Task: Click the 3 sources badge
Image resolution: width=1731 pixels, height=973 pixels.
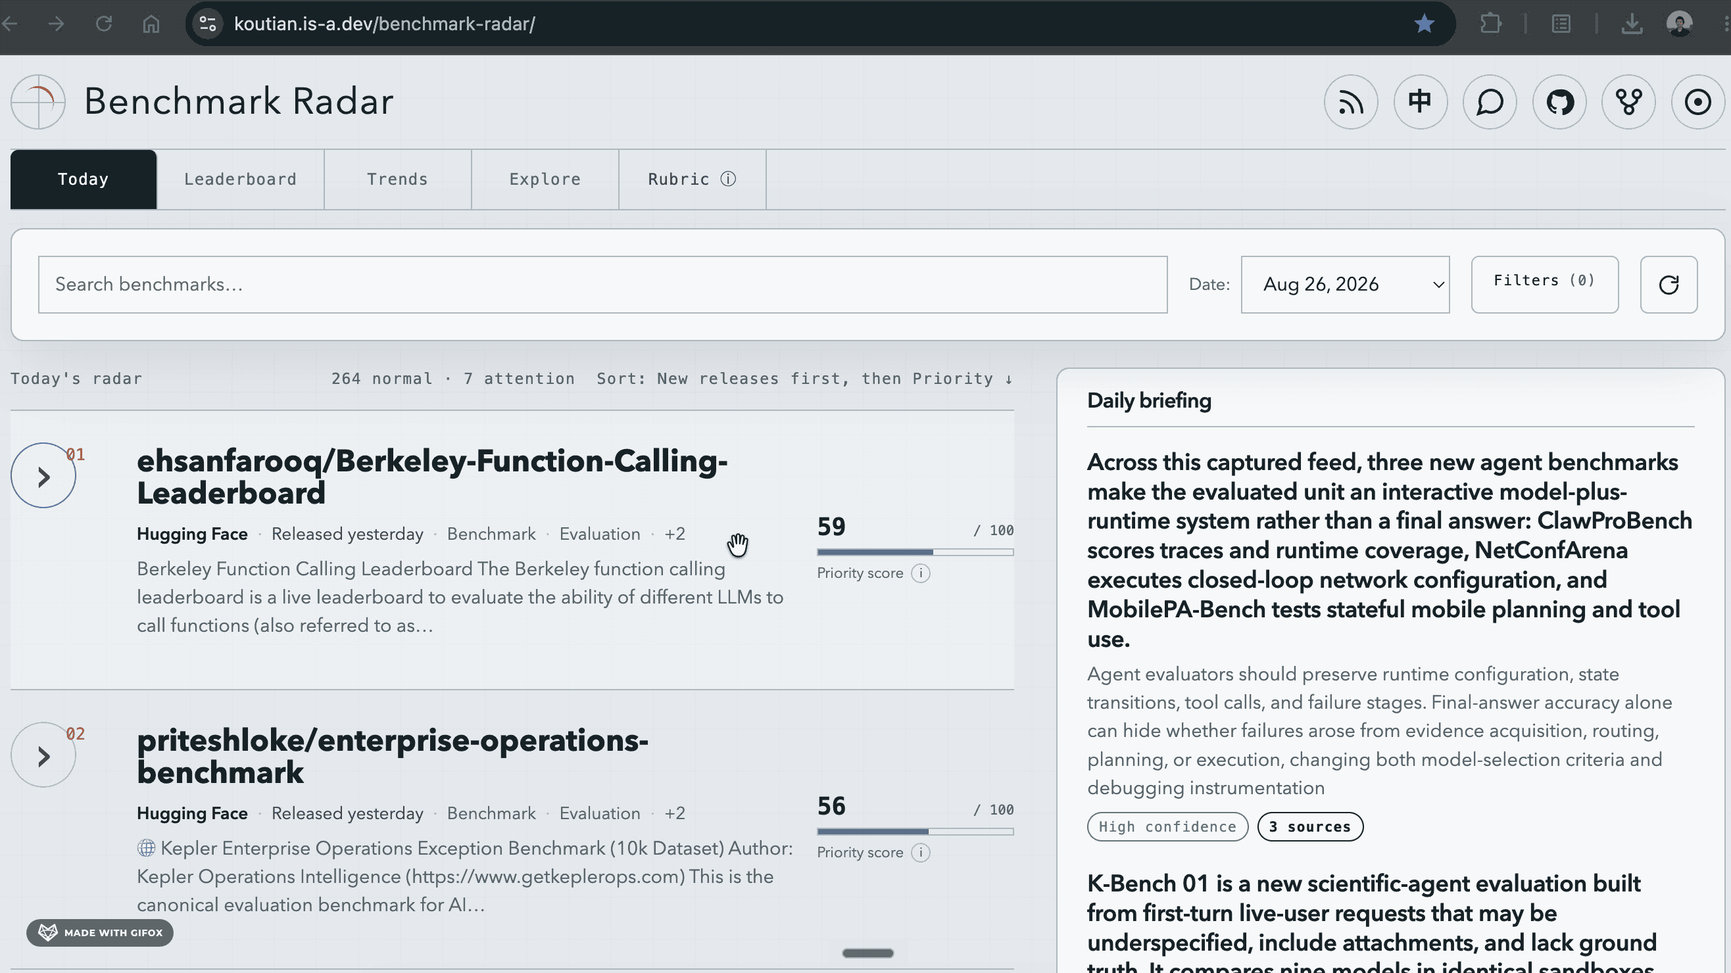Action: [1309, 827]
